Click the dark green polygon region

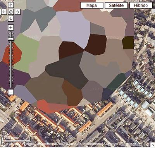point(117,81)
